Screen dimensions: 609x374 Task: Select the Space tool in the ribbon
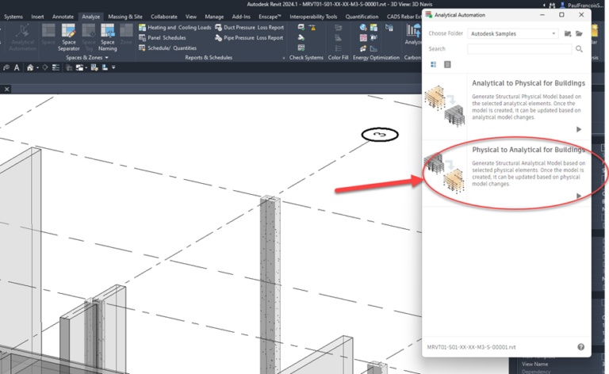[x=48, y=35]
